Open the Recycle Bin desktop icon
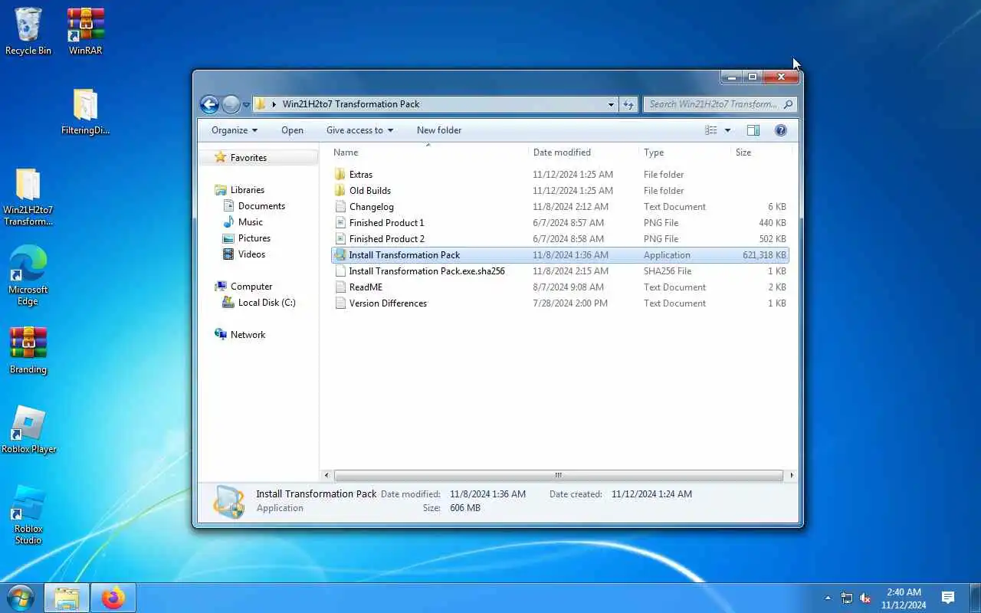 coord(28,31)
